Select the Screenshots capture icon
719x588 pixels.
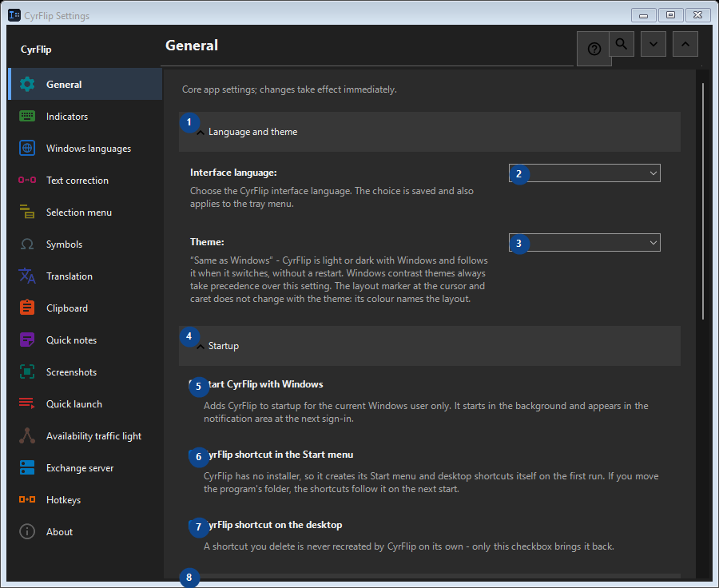(27, 372)
